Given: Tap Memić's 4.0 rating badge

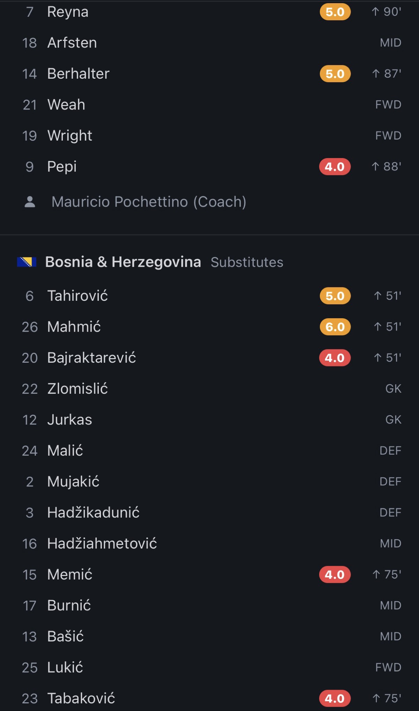Looking at the screenshot, I should (335, 575).
